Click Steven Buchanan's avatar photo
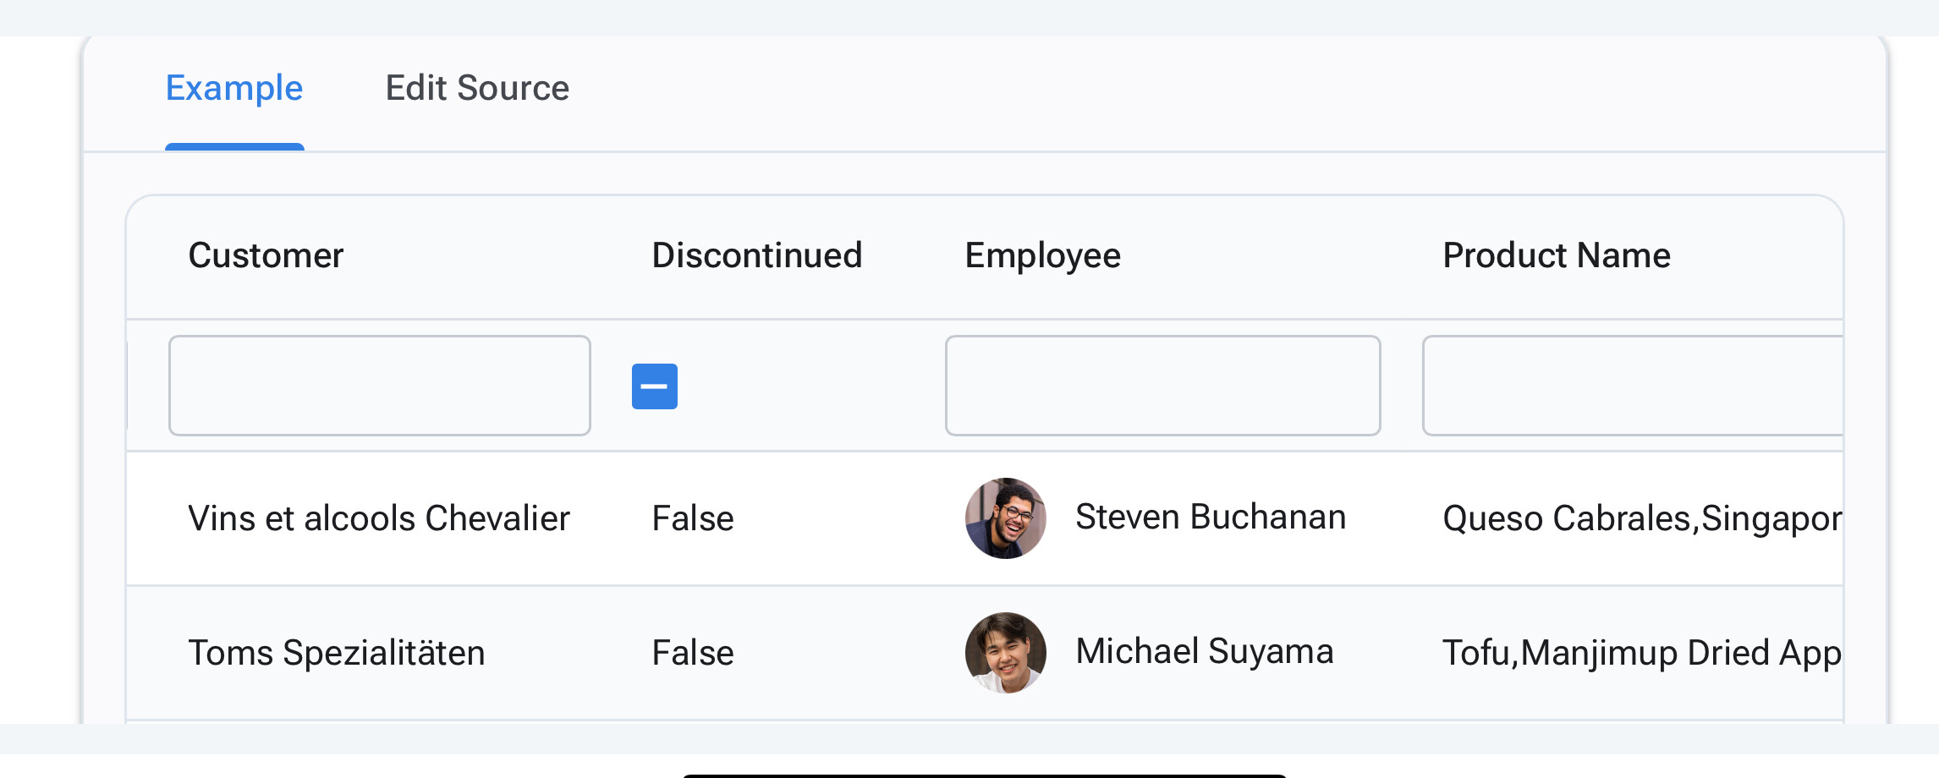 (x=1003, y=518)
